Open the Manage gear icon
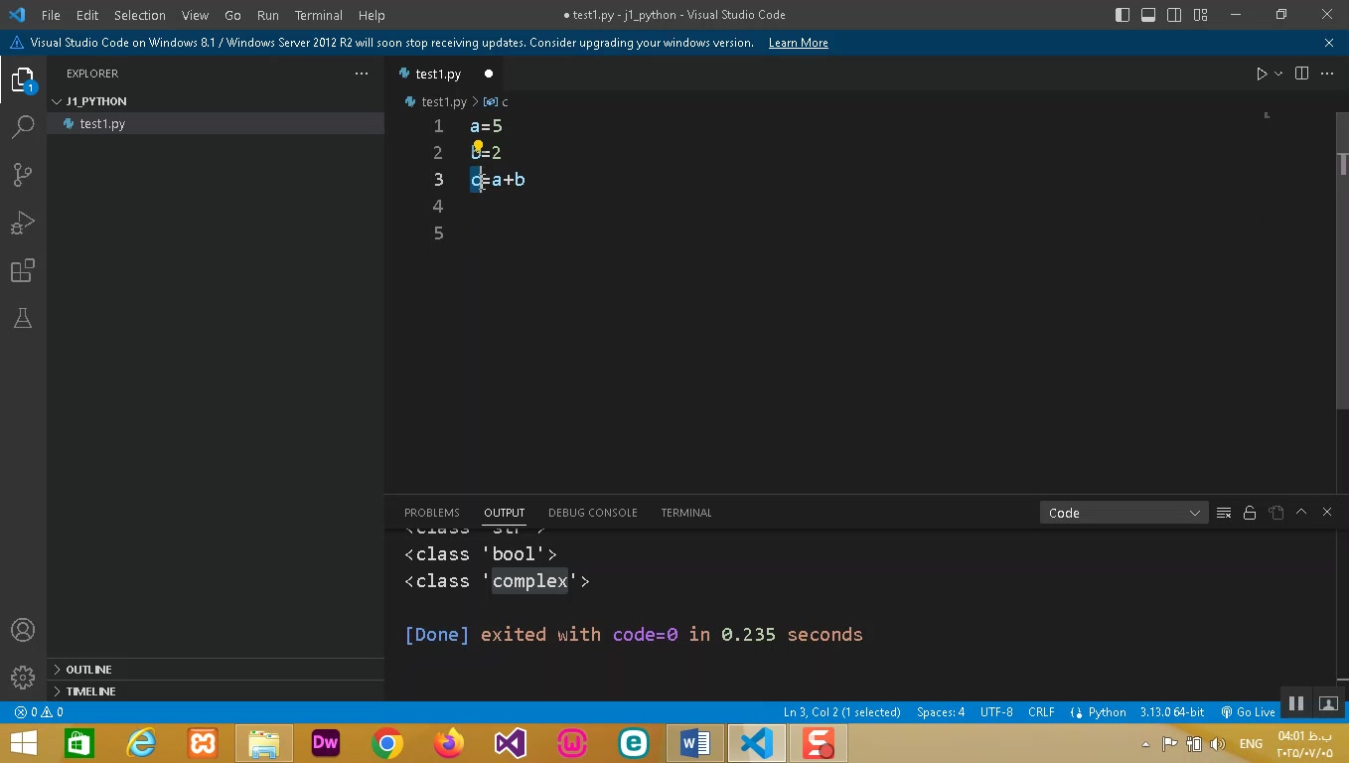This screenshot has width=1349, height=763. [23, 677]
